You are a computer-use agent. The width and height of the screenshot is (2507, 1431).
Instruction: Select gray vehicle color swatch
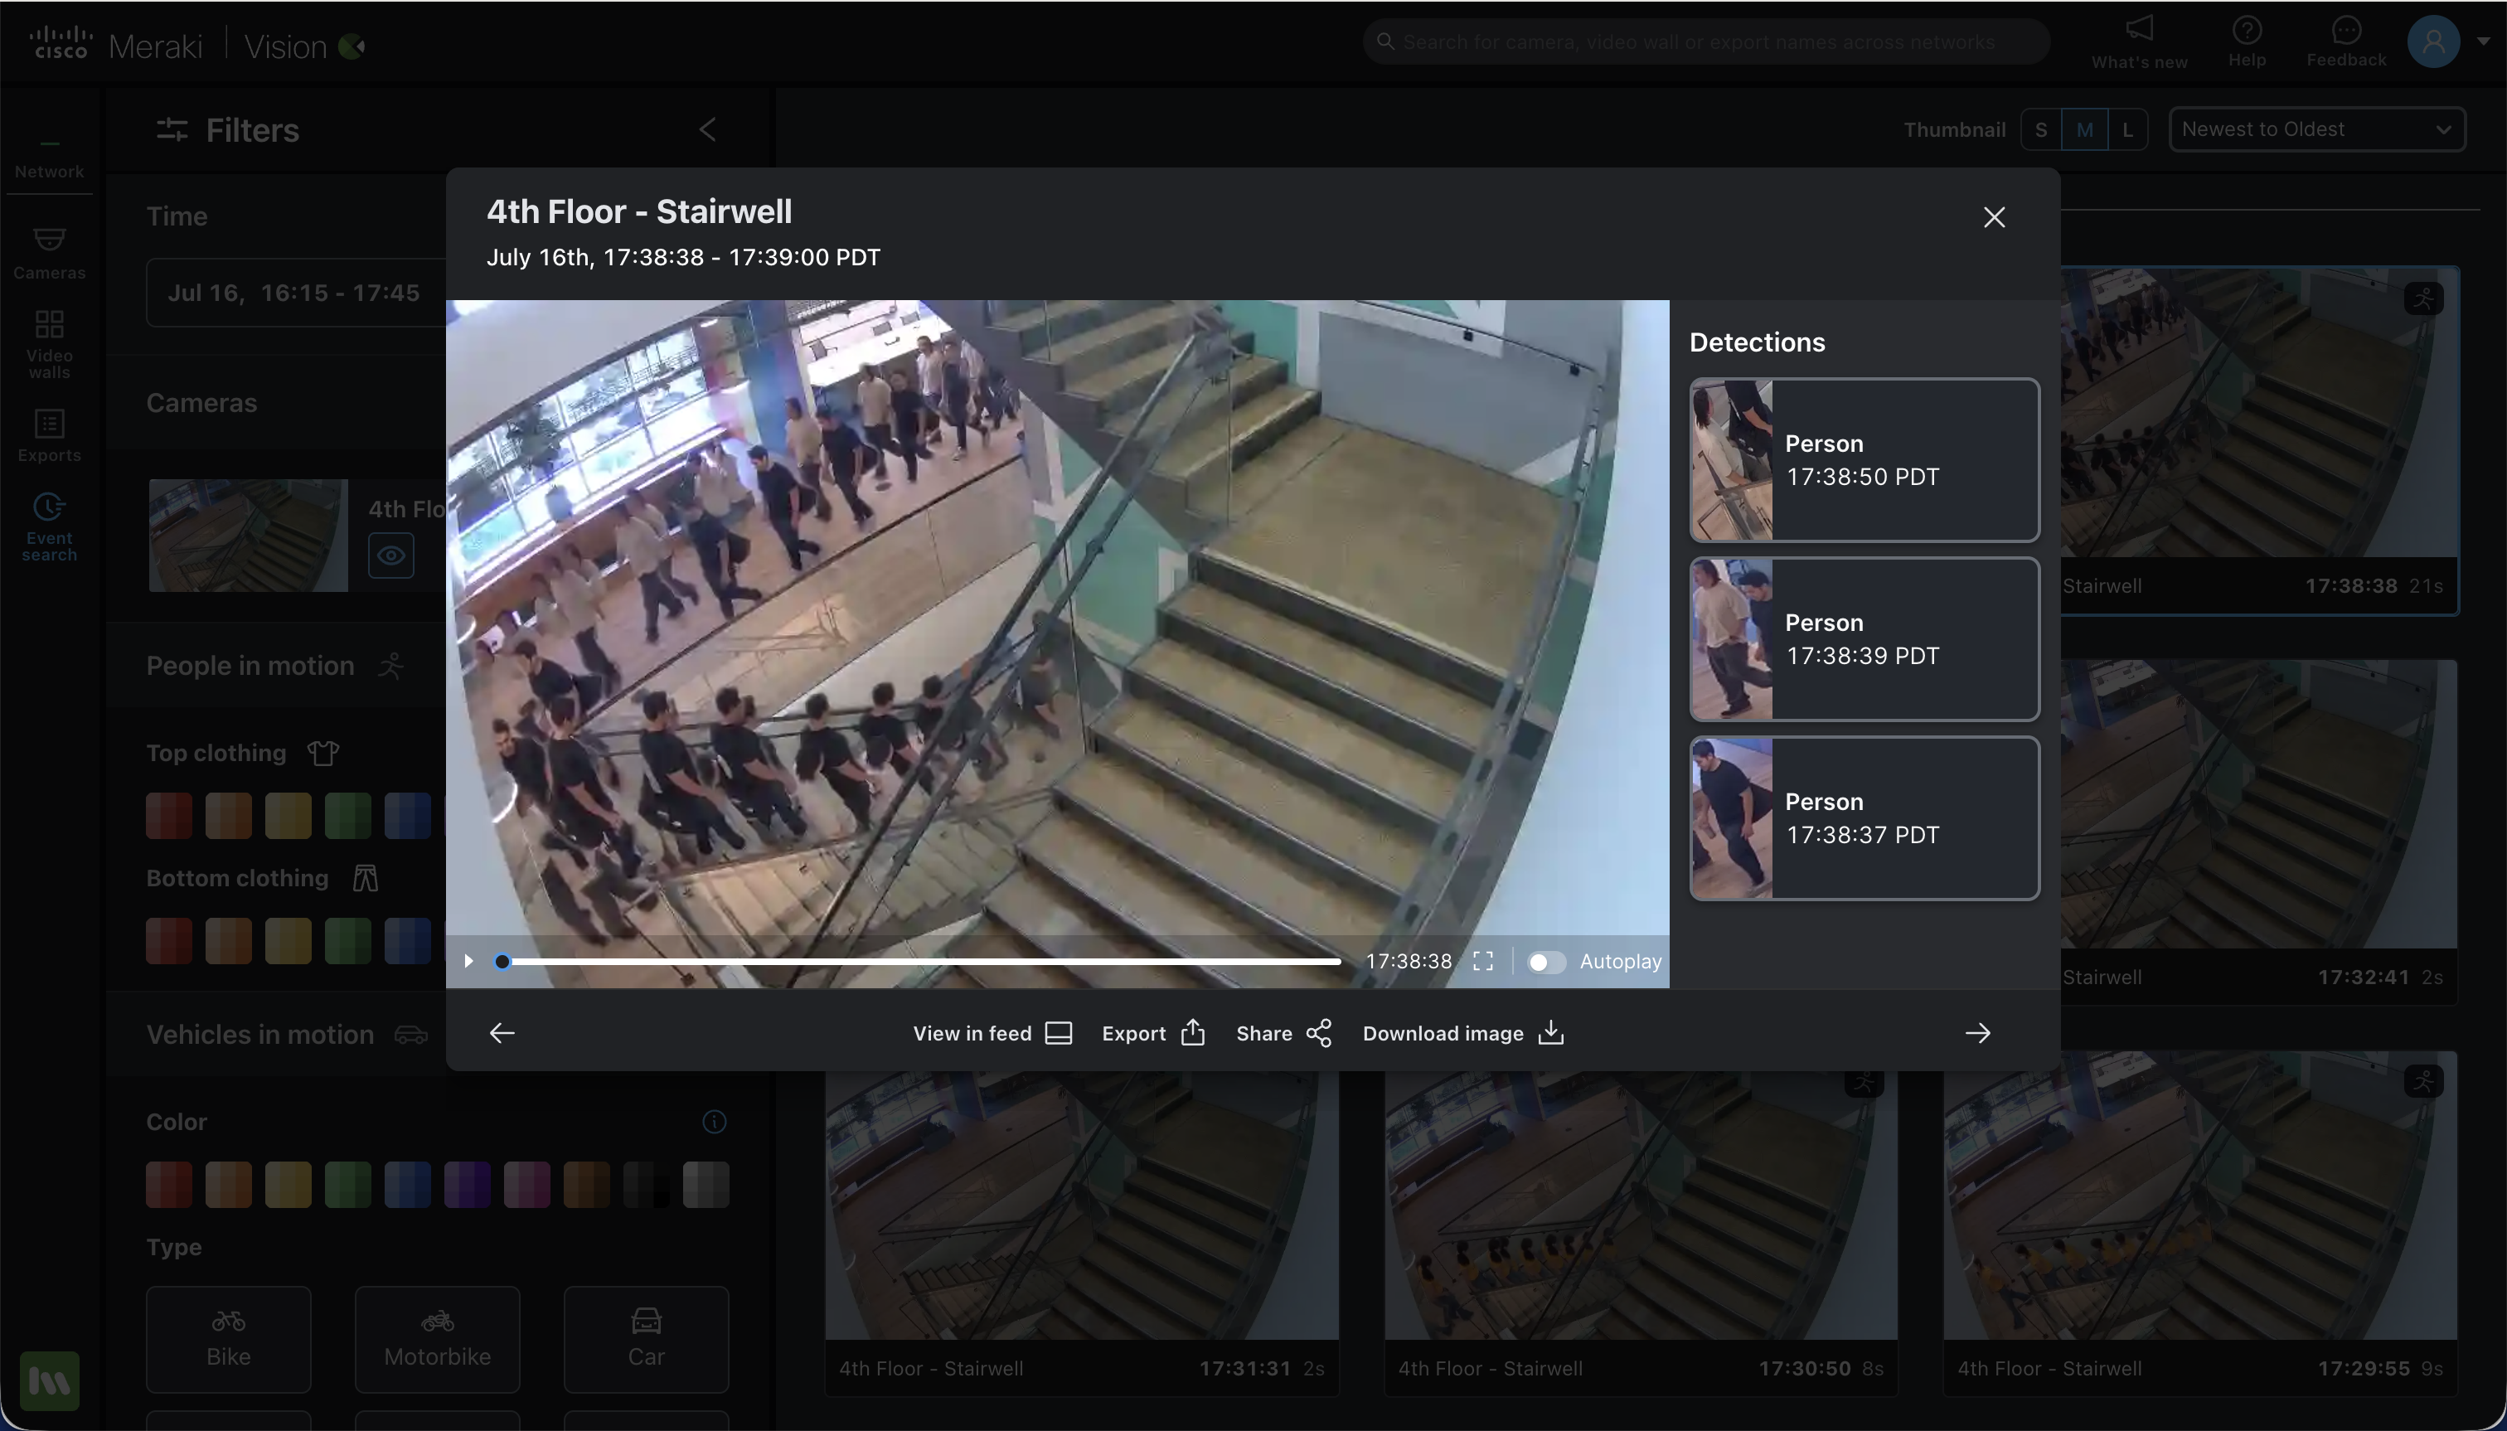tap(706, 1184)
